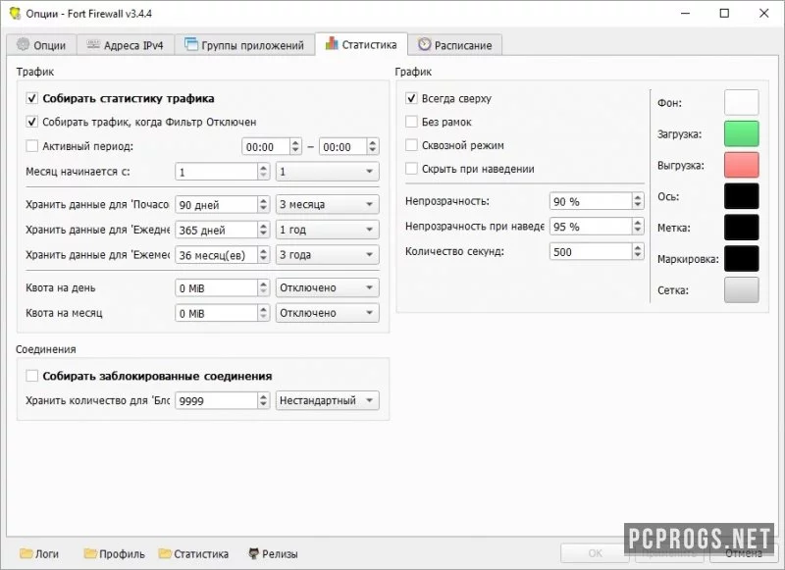Click the folder icon next to Профиль
Screen dimensions: 785x570
(x=90, y=553)
